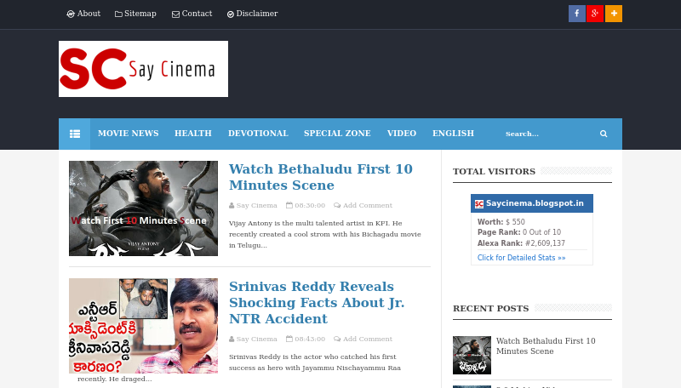
Task: Click the search magnifier icon
Action: point(604,134)
